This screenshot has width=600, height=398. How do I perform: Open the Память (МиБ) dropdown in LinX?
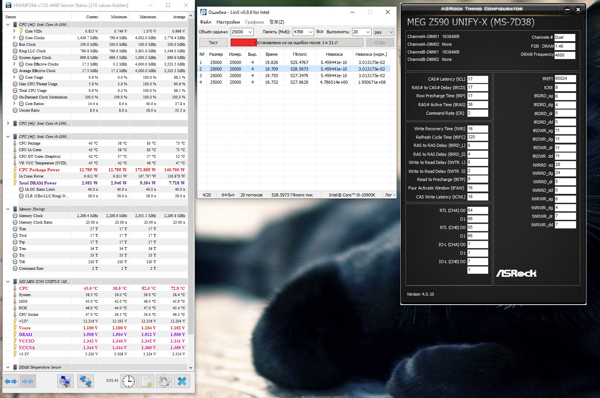(x=310, y=32)
